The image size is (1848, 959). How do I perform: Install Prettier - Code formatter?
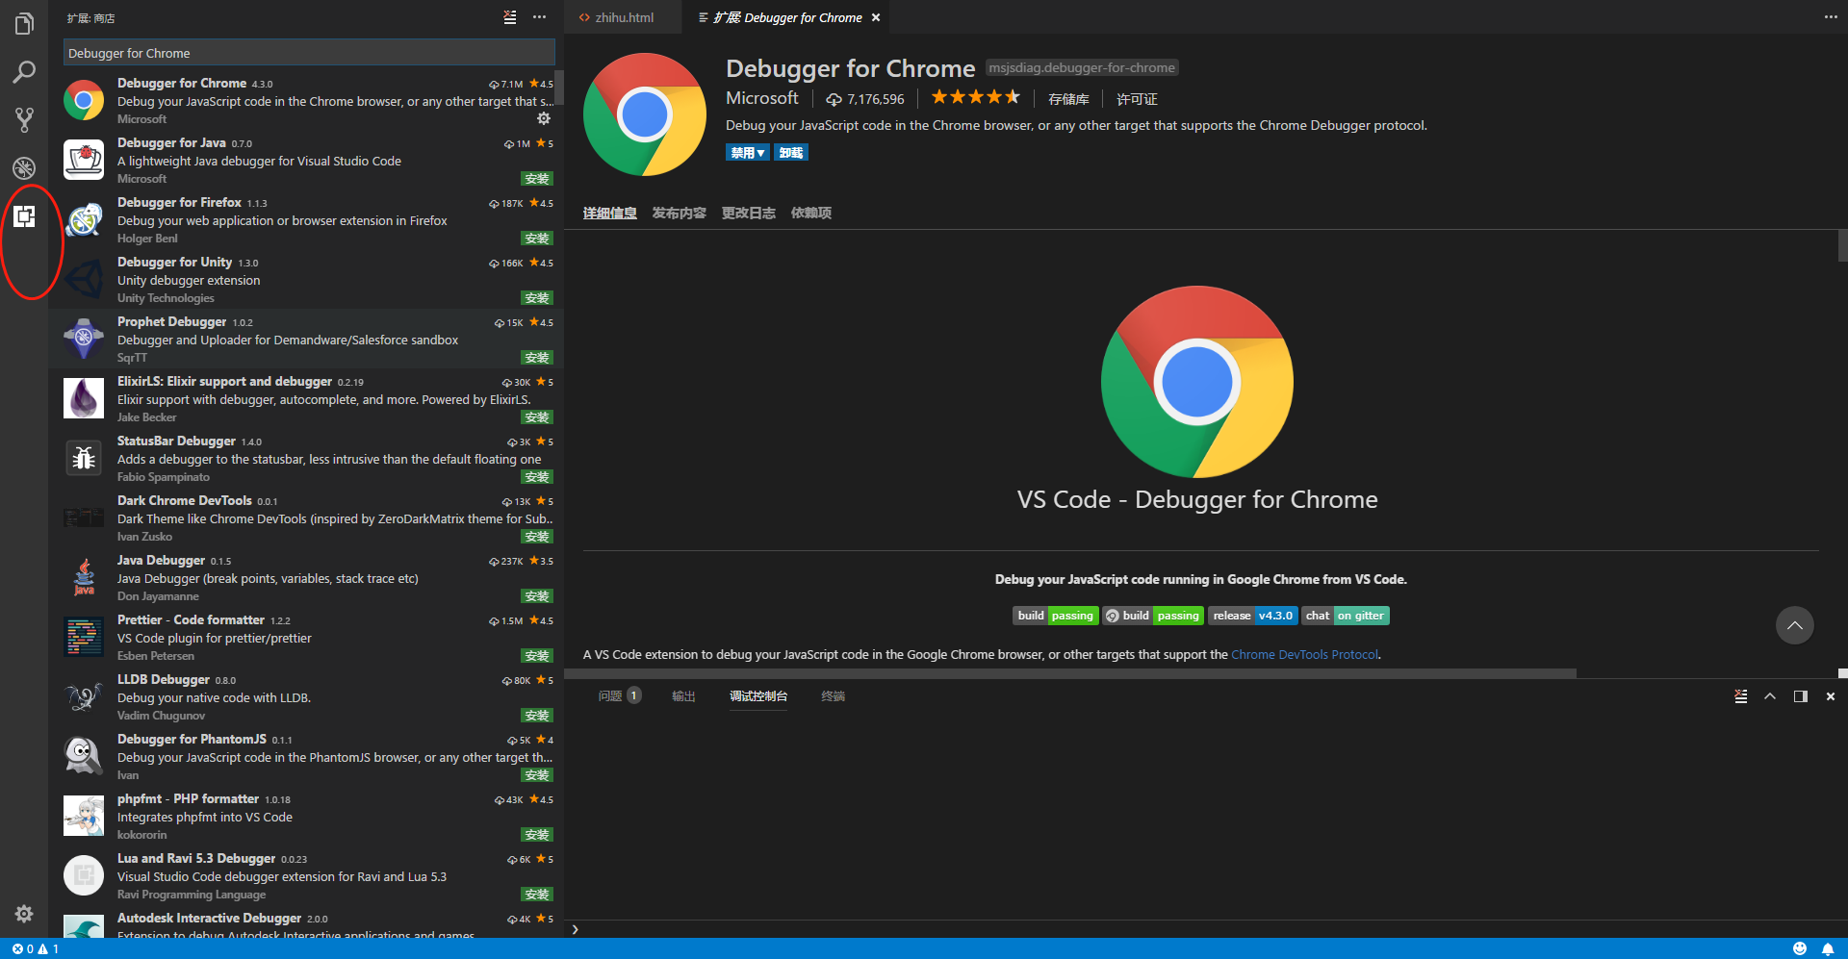click(537, 656)
